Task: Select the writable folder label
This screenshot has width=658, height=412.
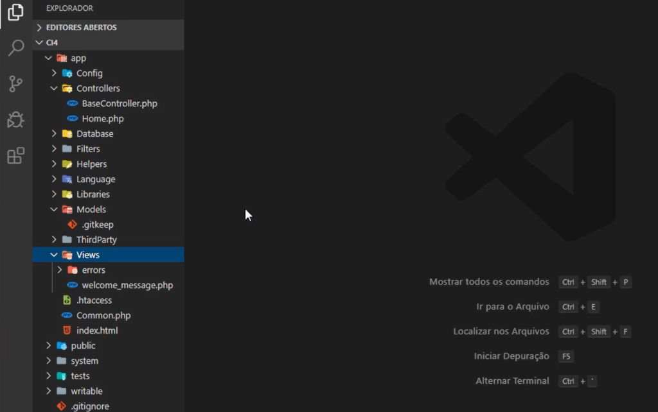Action: (87, 391)
